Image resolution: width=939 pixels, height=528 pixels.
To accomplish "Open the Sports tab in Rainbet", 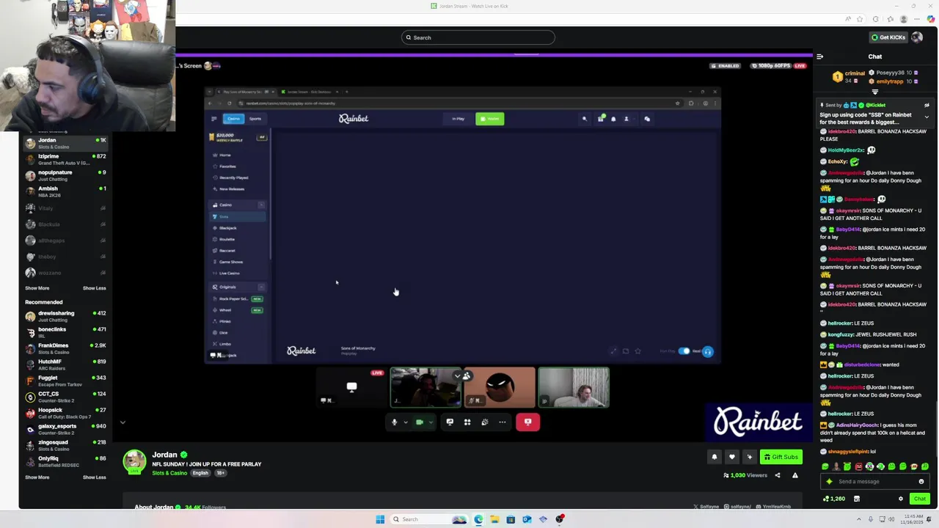I will pyautogui.click(x=255, y=118).
